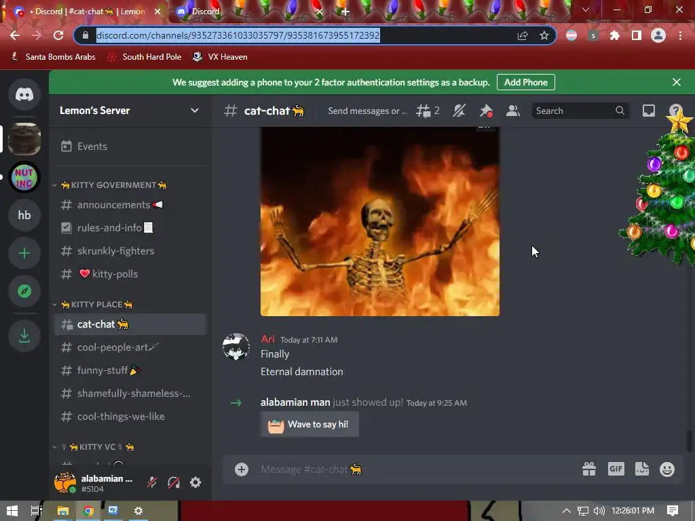The height and width of the screenshot is (521, 695).
Task: Click the channel Search field
Action: [581, 111]
